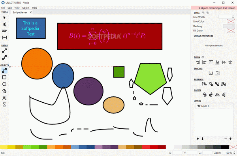Close the Softpedia.vex tab

coord(31,12)
